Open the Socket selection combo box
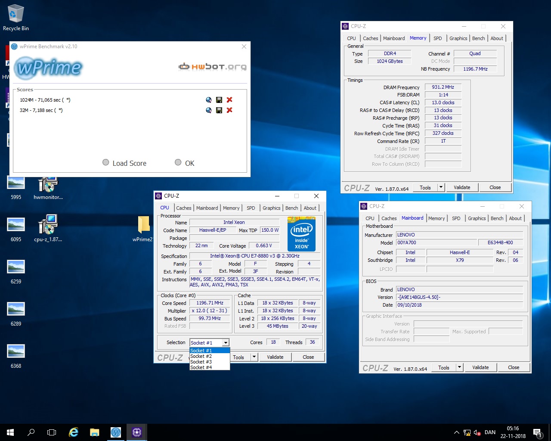 (209, 343)
